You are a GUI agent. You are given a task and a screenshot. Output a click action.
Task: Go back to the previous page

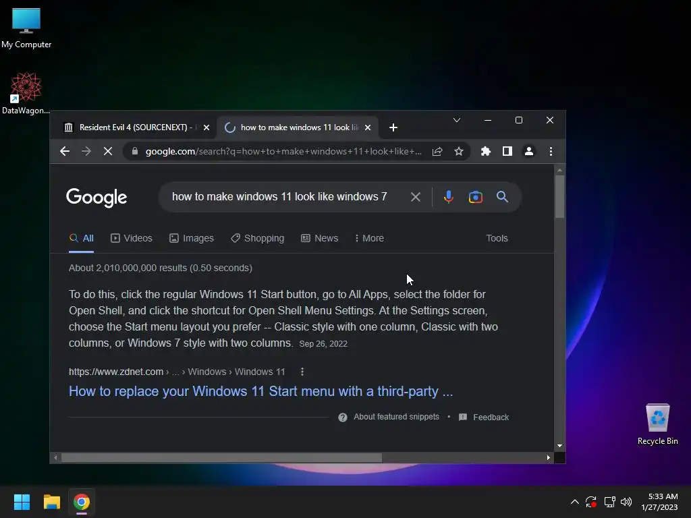point(65,151)
